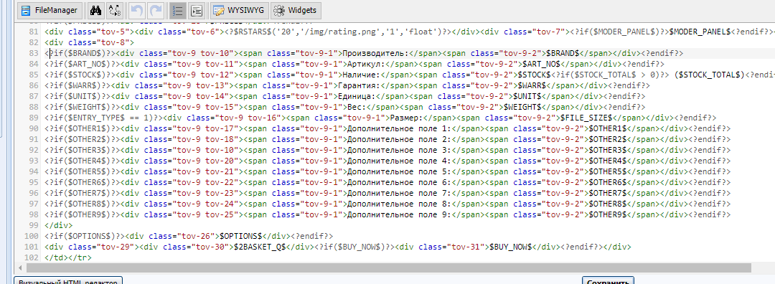Image resolution: width=775 pixels, height=284 pixels.
Task: Toggle the word wrap icon
Action: pos(197,10)
